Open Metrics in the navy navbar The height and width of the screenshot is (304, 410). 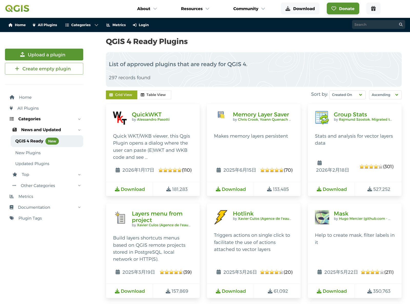(116, 25)
